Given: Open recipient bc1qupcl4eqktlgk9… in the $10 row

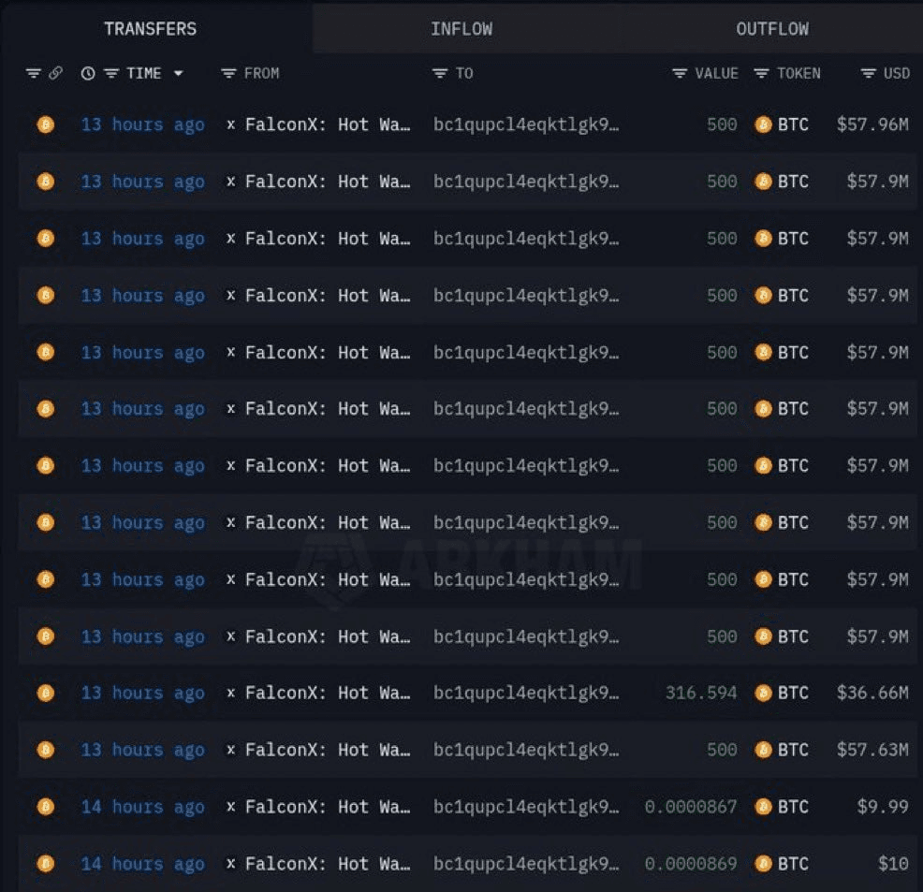Looking at the screenshot, I should (x=526, y=864).
